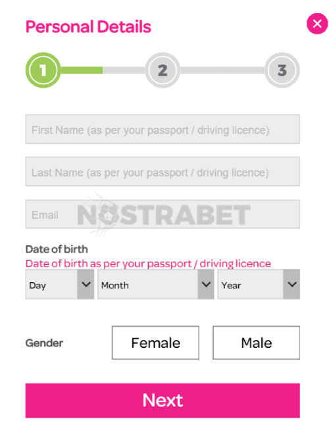
Task: Click the pink date of birth hint text
Action: pyautogui.click(x=148, y=264)
